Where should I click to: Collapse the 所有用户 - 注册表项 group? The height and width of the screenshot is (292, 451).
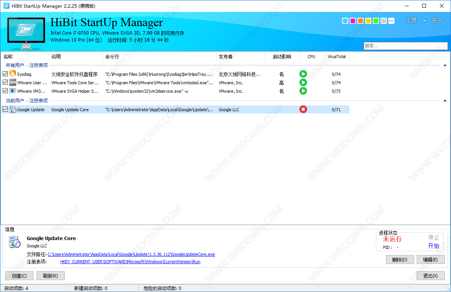pyautogui.click(x=445, y=65)
